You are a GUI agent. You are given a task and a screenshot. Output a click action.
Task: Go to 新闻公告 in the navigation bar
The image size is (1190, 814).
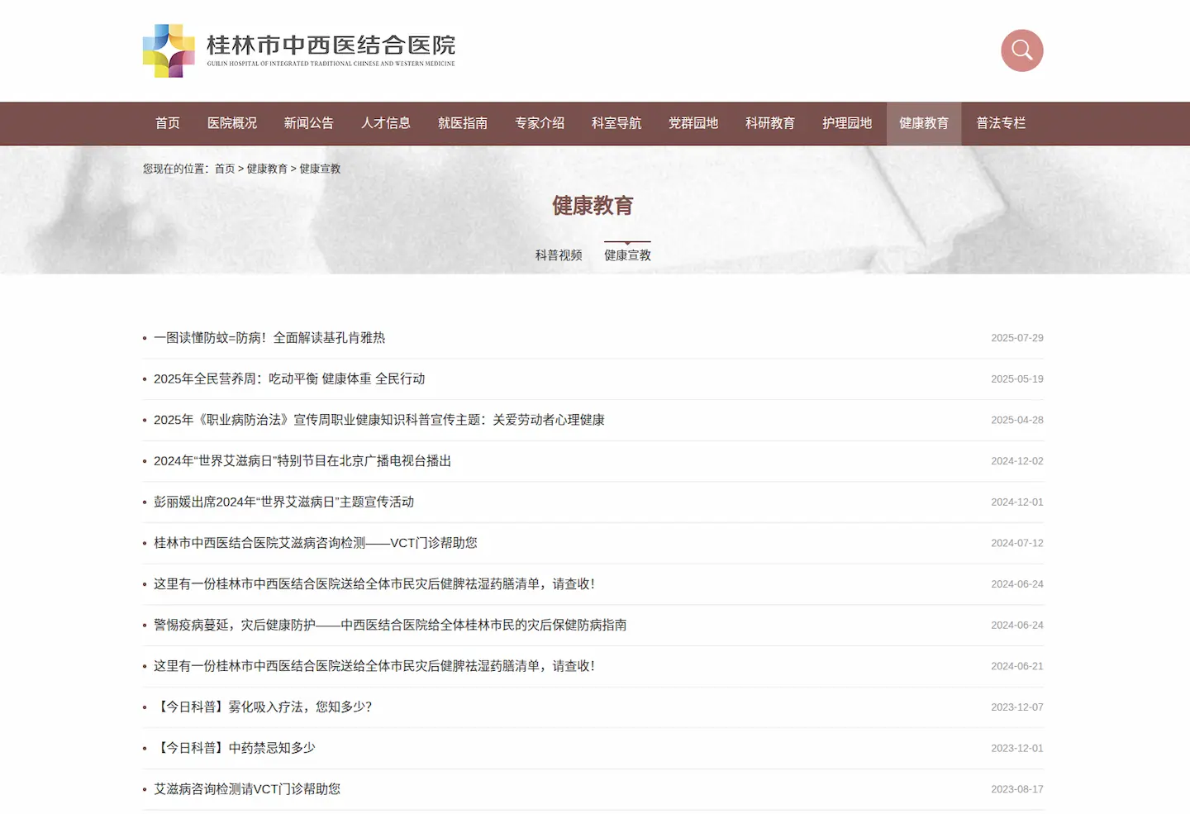[x=309, y=123]
